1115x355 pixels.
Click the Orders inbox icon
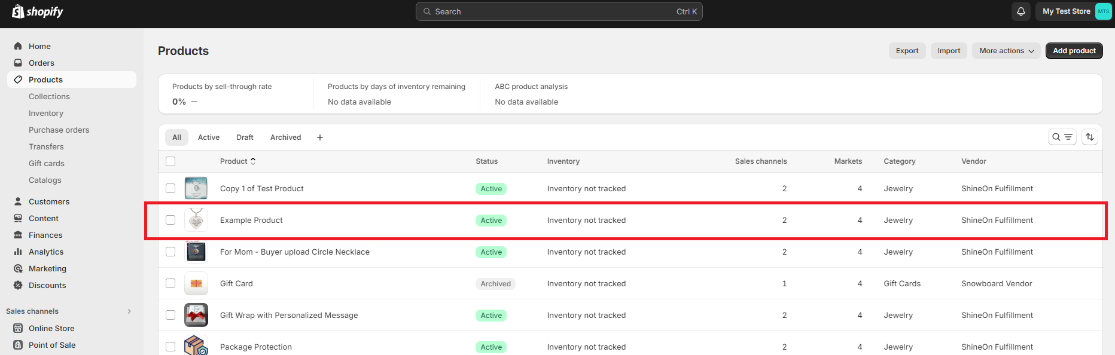[x=18, y=63]
